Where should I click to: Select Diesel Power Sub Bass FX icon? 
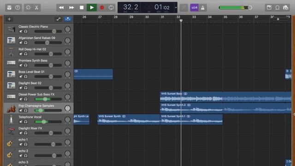point(11,96)
